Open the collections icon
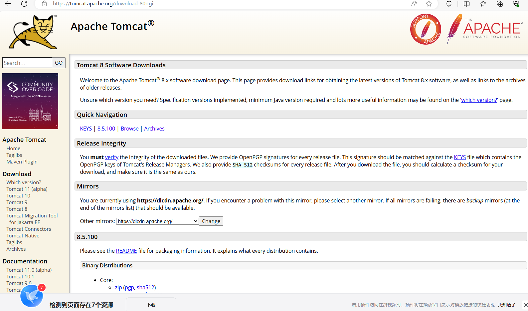This screenshot has height=311, width=528. tap(499, 4)
